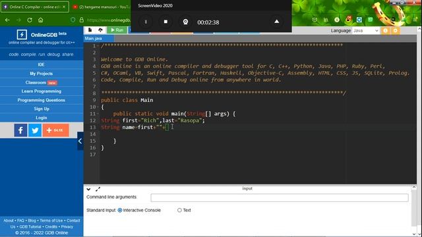Image resolution: width=422 pixels, height=237 pixels.
Task: Click Sign Up in the sidebar
Action: click(42, 109)
